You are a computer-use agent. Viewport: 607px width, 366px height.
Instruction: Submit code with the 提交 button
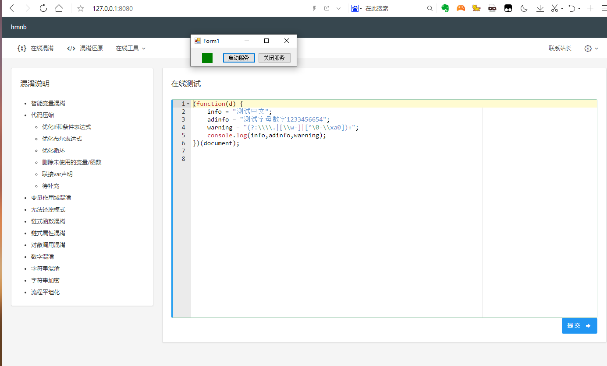[x=579, y=326]
